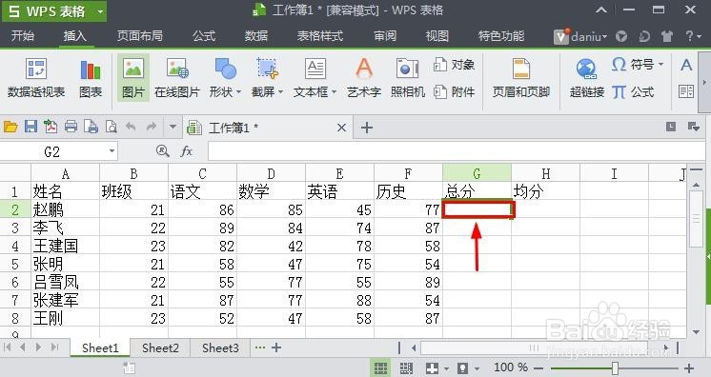
Task: Select cell containing 赵鹏
Action: pyautogui.click(x=66, y=209)
